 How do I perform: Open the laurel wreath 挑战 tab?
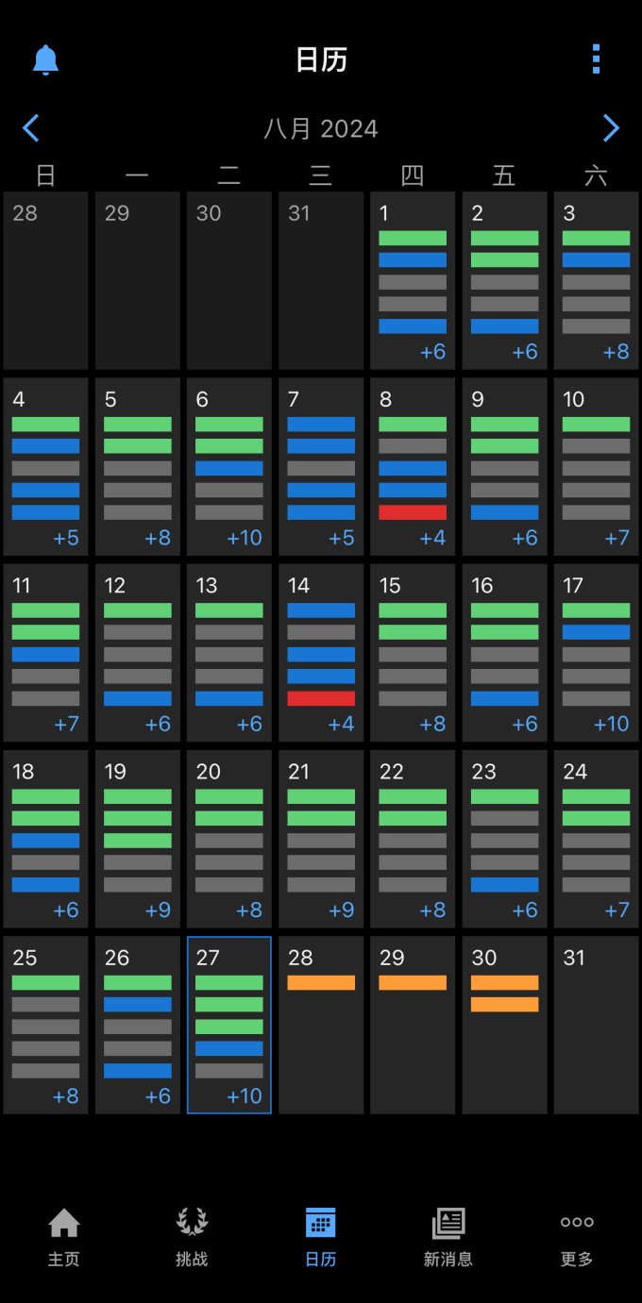193,1237
